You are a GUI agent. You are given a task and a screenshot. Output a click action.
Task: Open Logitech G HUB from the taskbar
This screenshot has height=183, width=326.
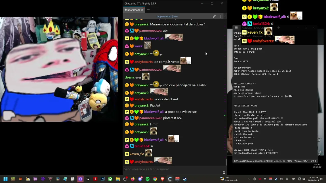[88, 179]
